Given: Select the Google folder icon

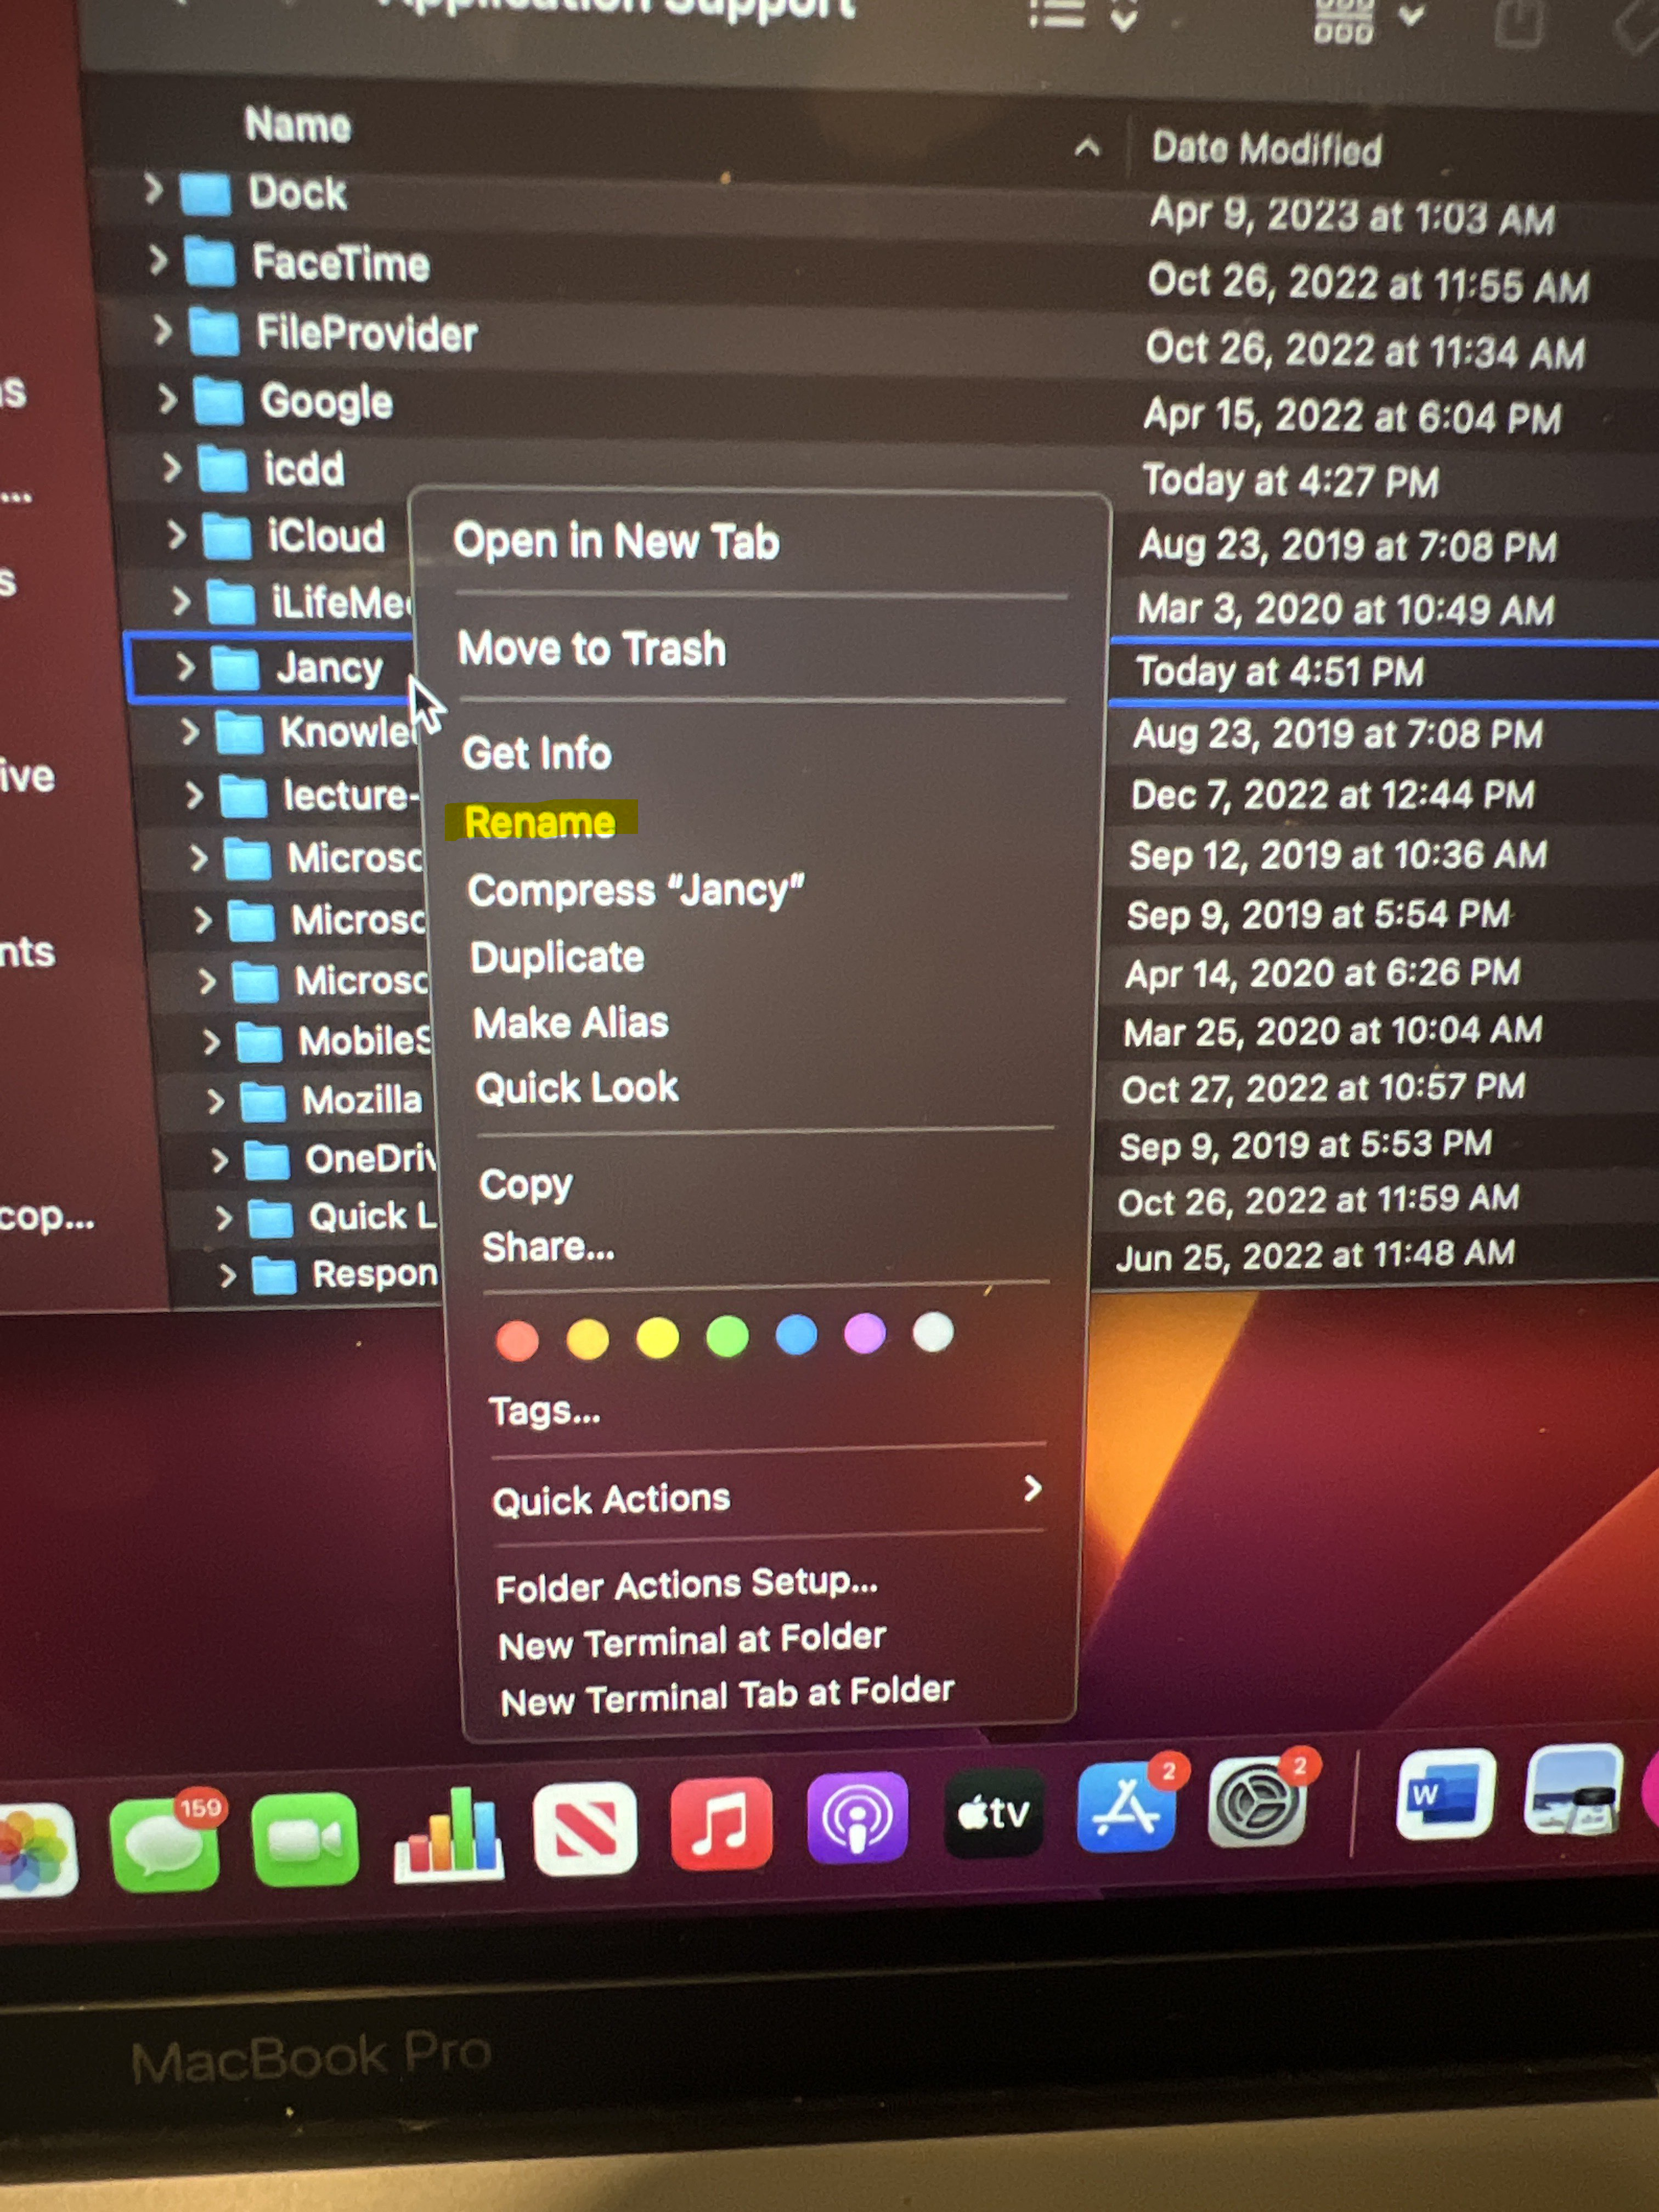Looking at the screenshot, I should tap(218, 401).
